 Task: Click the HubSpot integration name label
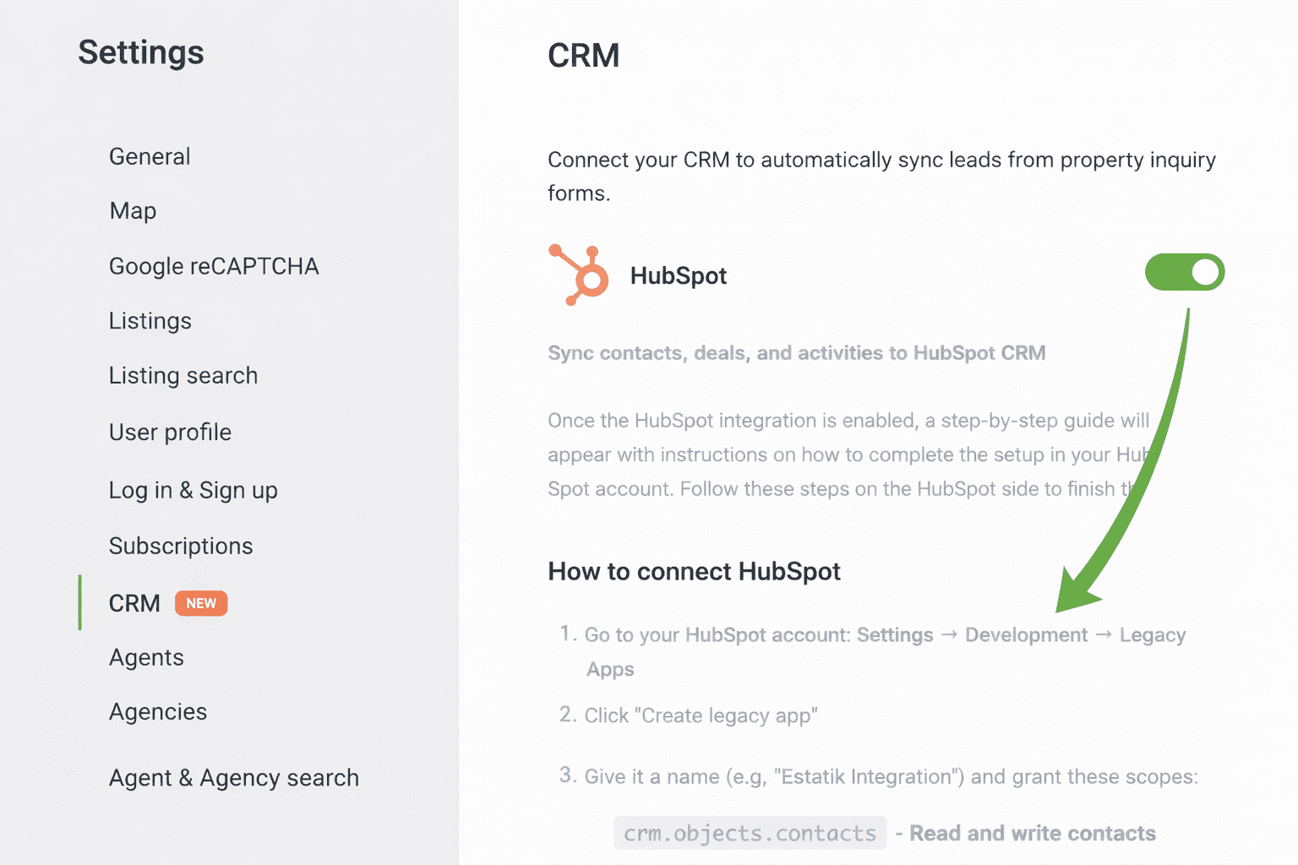(679, 275)
